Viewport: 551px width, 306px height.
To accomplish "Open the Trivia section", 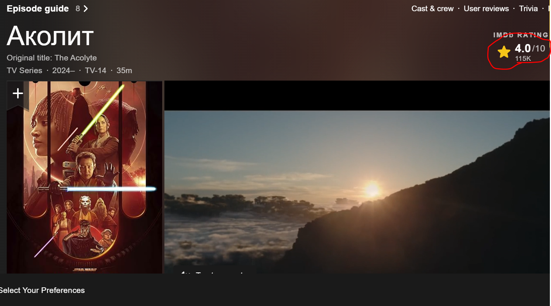I will 528,9.
